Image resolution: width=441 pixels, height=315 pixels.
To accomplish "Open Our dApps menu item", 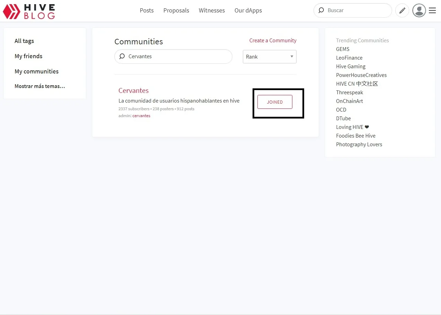I will click(248, 10).
